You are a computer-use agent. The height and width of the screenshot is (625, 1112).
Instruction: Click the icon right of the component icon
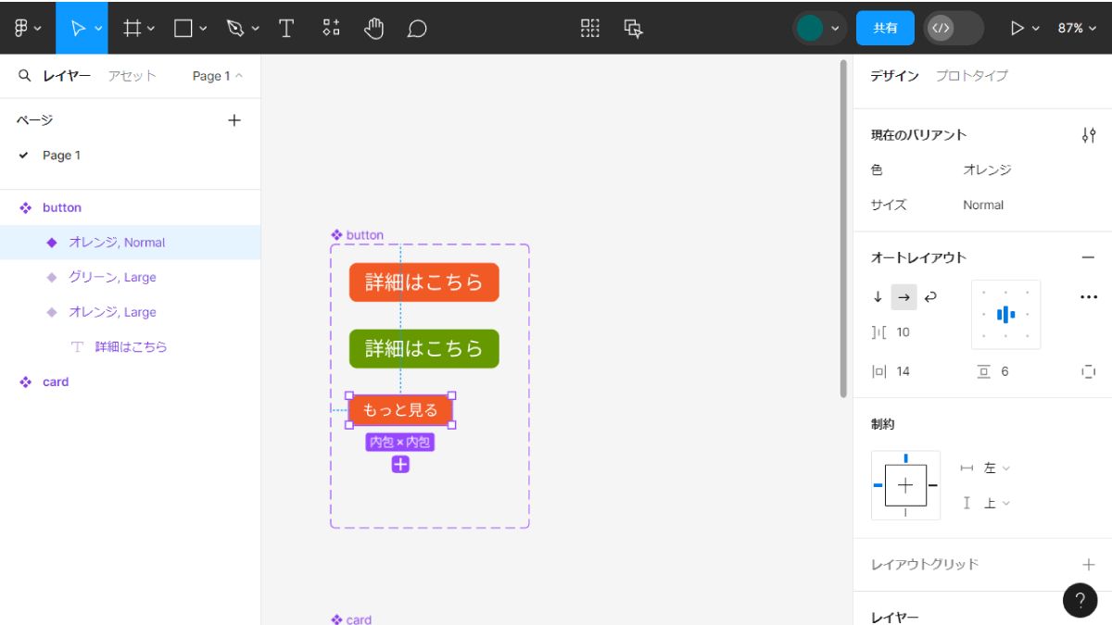click(634, 28)
